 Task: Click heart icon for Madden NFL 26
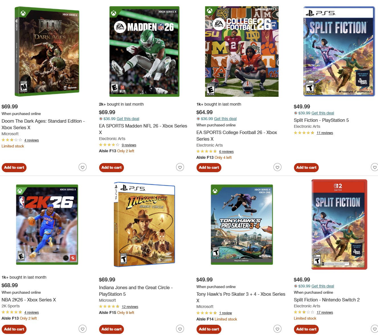180,167
